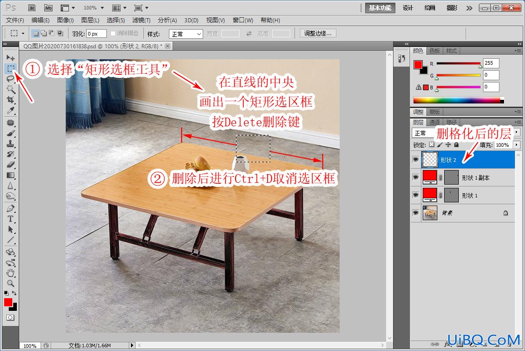Select the Quick Selection tool
This screenshot has height=351, width=525.
(x=10, y=89)
